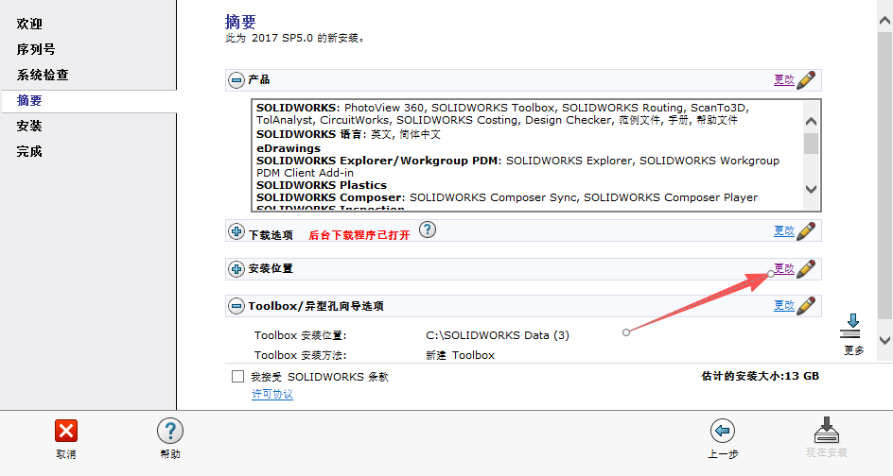The image size is (893, 476).
Task: Click the SOLIDWORKS Plastics product entry
Action: click(x=322, y=185)
